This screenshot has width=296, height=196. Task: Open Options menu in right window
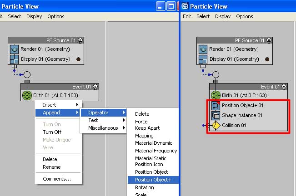pos(245,17)
